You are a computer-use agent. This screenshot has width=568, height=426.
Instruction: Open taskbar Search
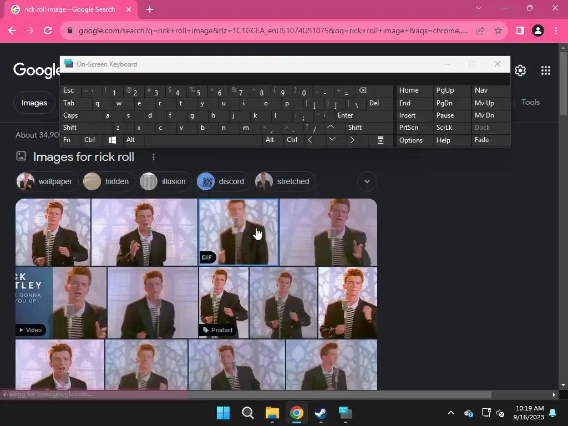click(248, 413)
